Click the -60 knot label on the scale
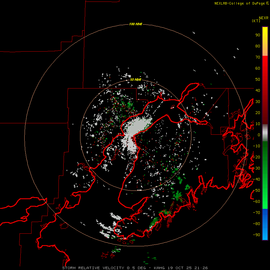270x270 pixels. tap(256, 202)
